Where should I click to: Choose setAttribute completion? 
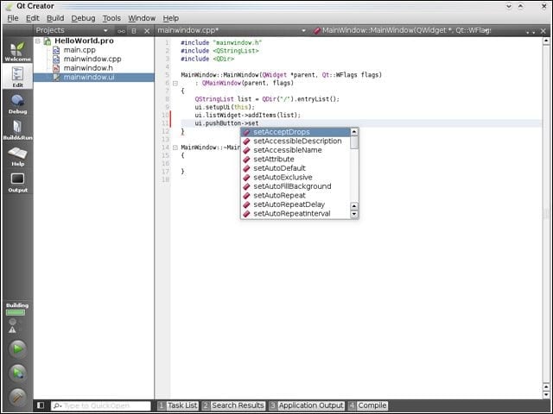point(296,159)
